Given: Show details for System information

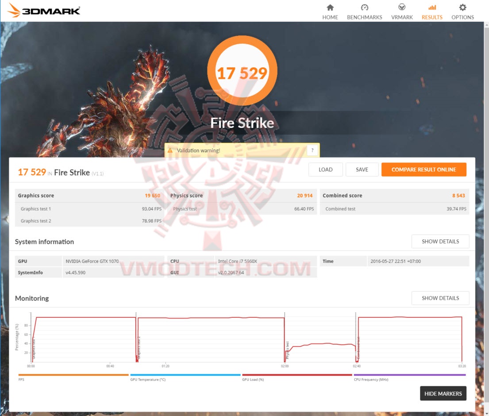Looking at the screenshot, I should pos(440,241).
